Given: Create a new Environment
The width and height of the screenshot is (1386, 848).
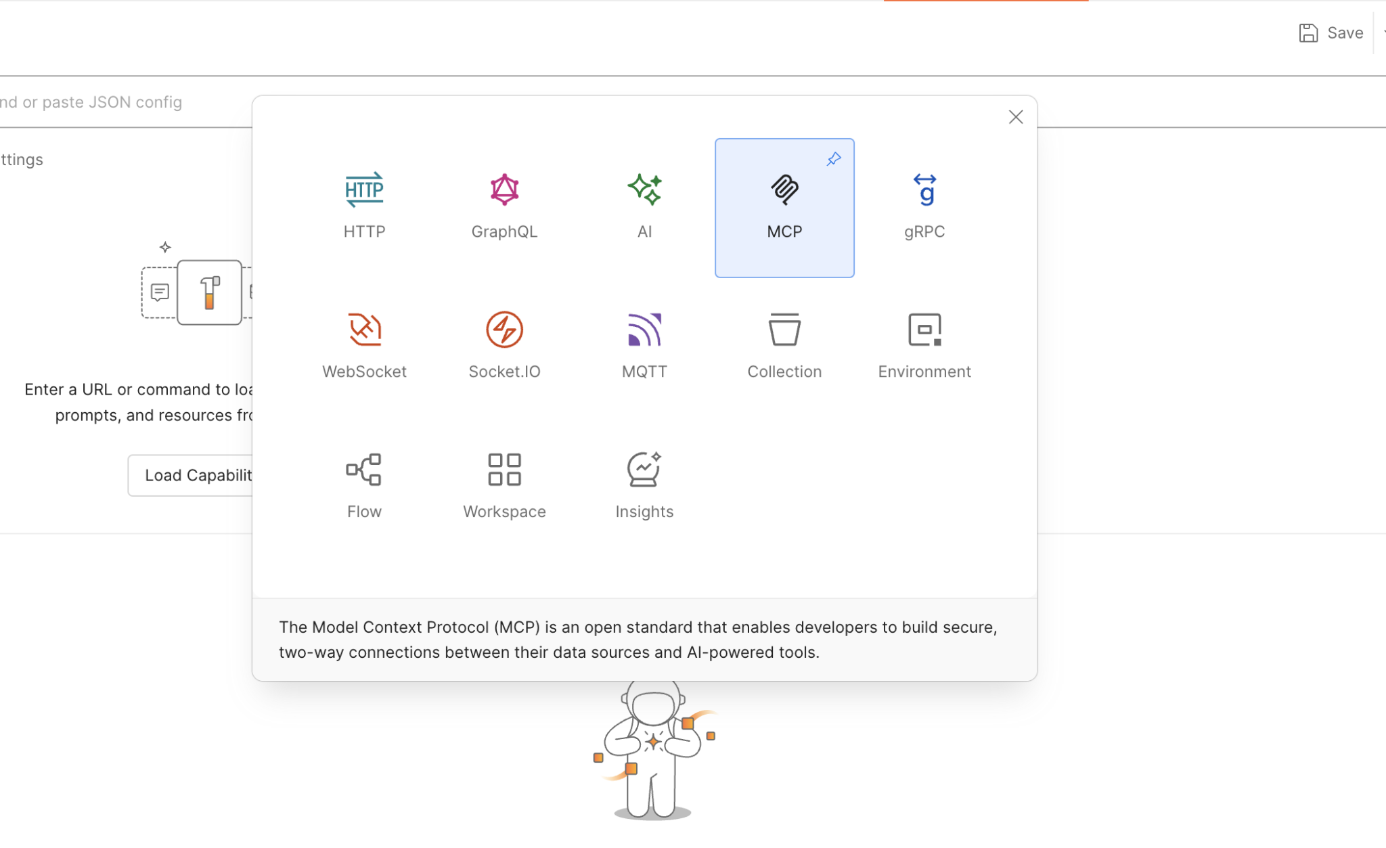Looking at the screenshot, I should point(924,348).
